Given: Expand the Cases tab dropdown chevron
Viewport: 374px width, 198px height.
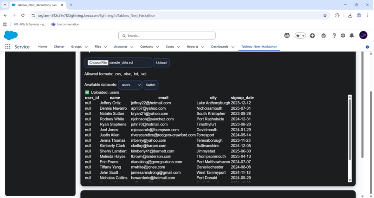Looking at the screenshot, I should pos(178,47).
